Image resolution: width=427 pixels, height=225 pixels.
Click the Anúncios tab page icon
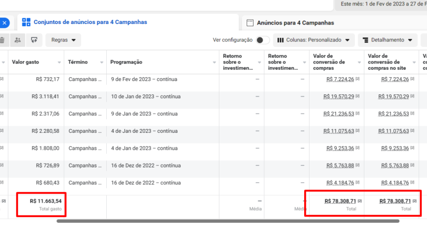click(250, 23)
